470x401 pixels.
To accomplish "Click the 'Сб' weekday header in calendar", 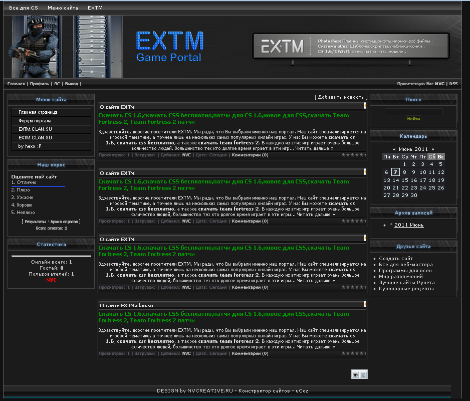I will point(431,156).
